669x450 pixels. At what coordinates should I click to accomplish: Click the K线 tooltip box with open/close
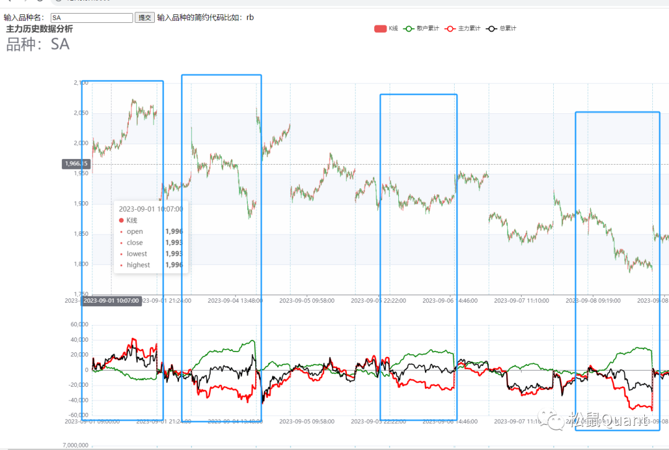(151, 236)
